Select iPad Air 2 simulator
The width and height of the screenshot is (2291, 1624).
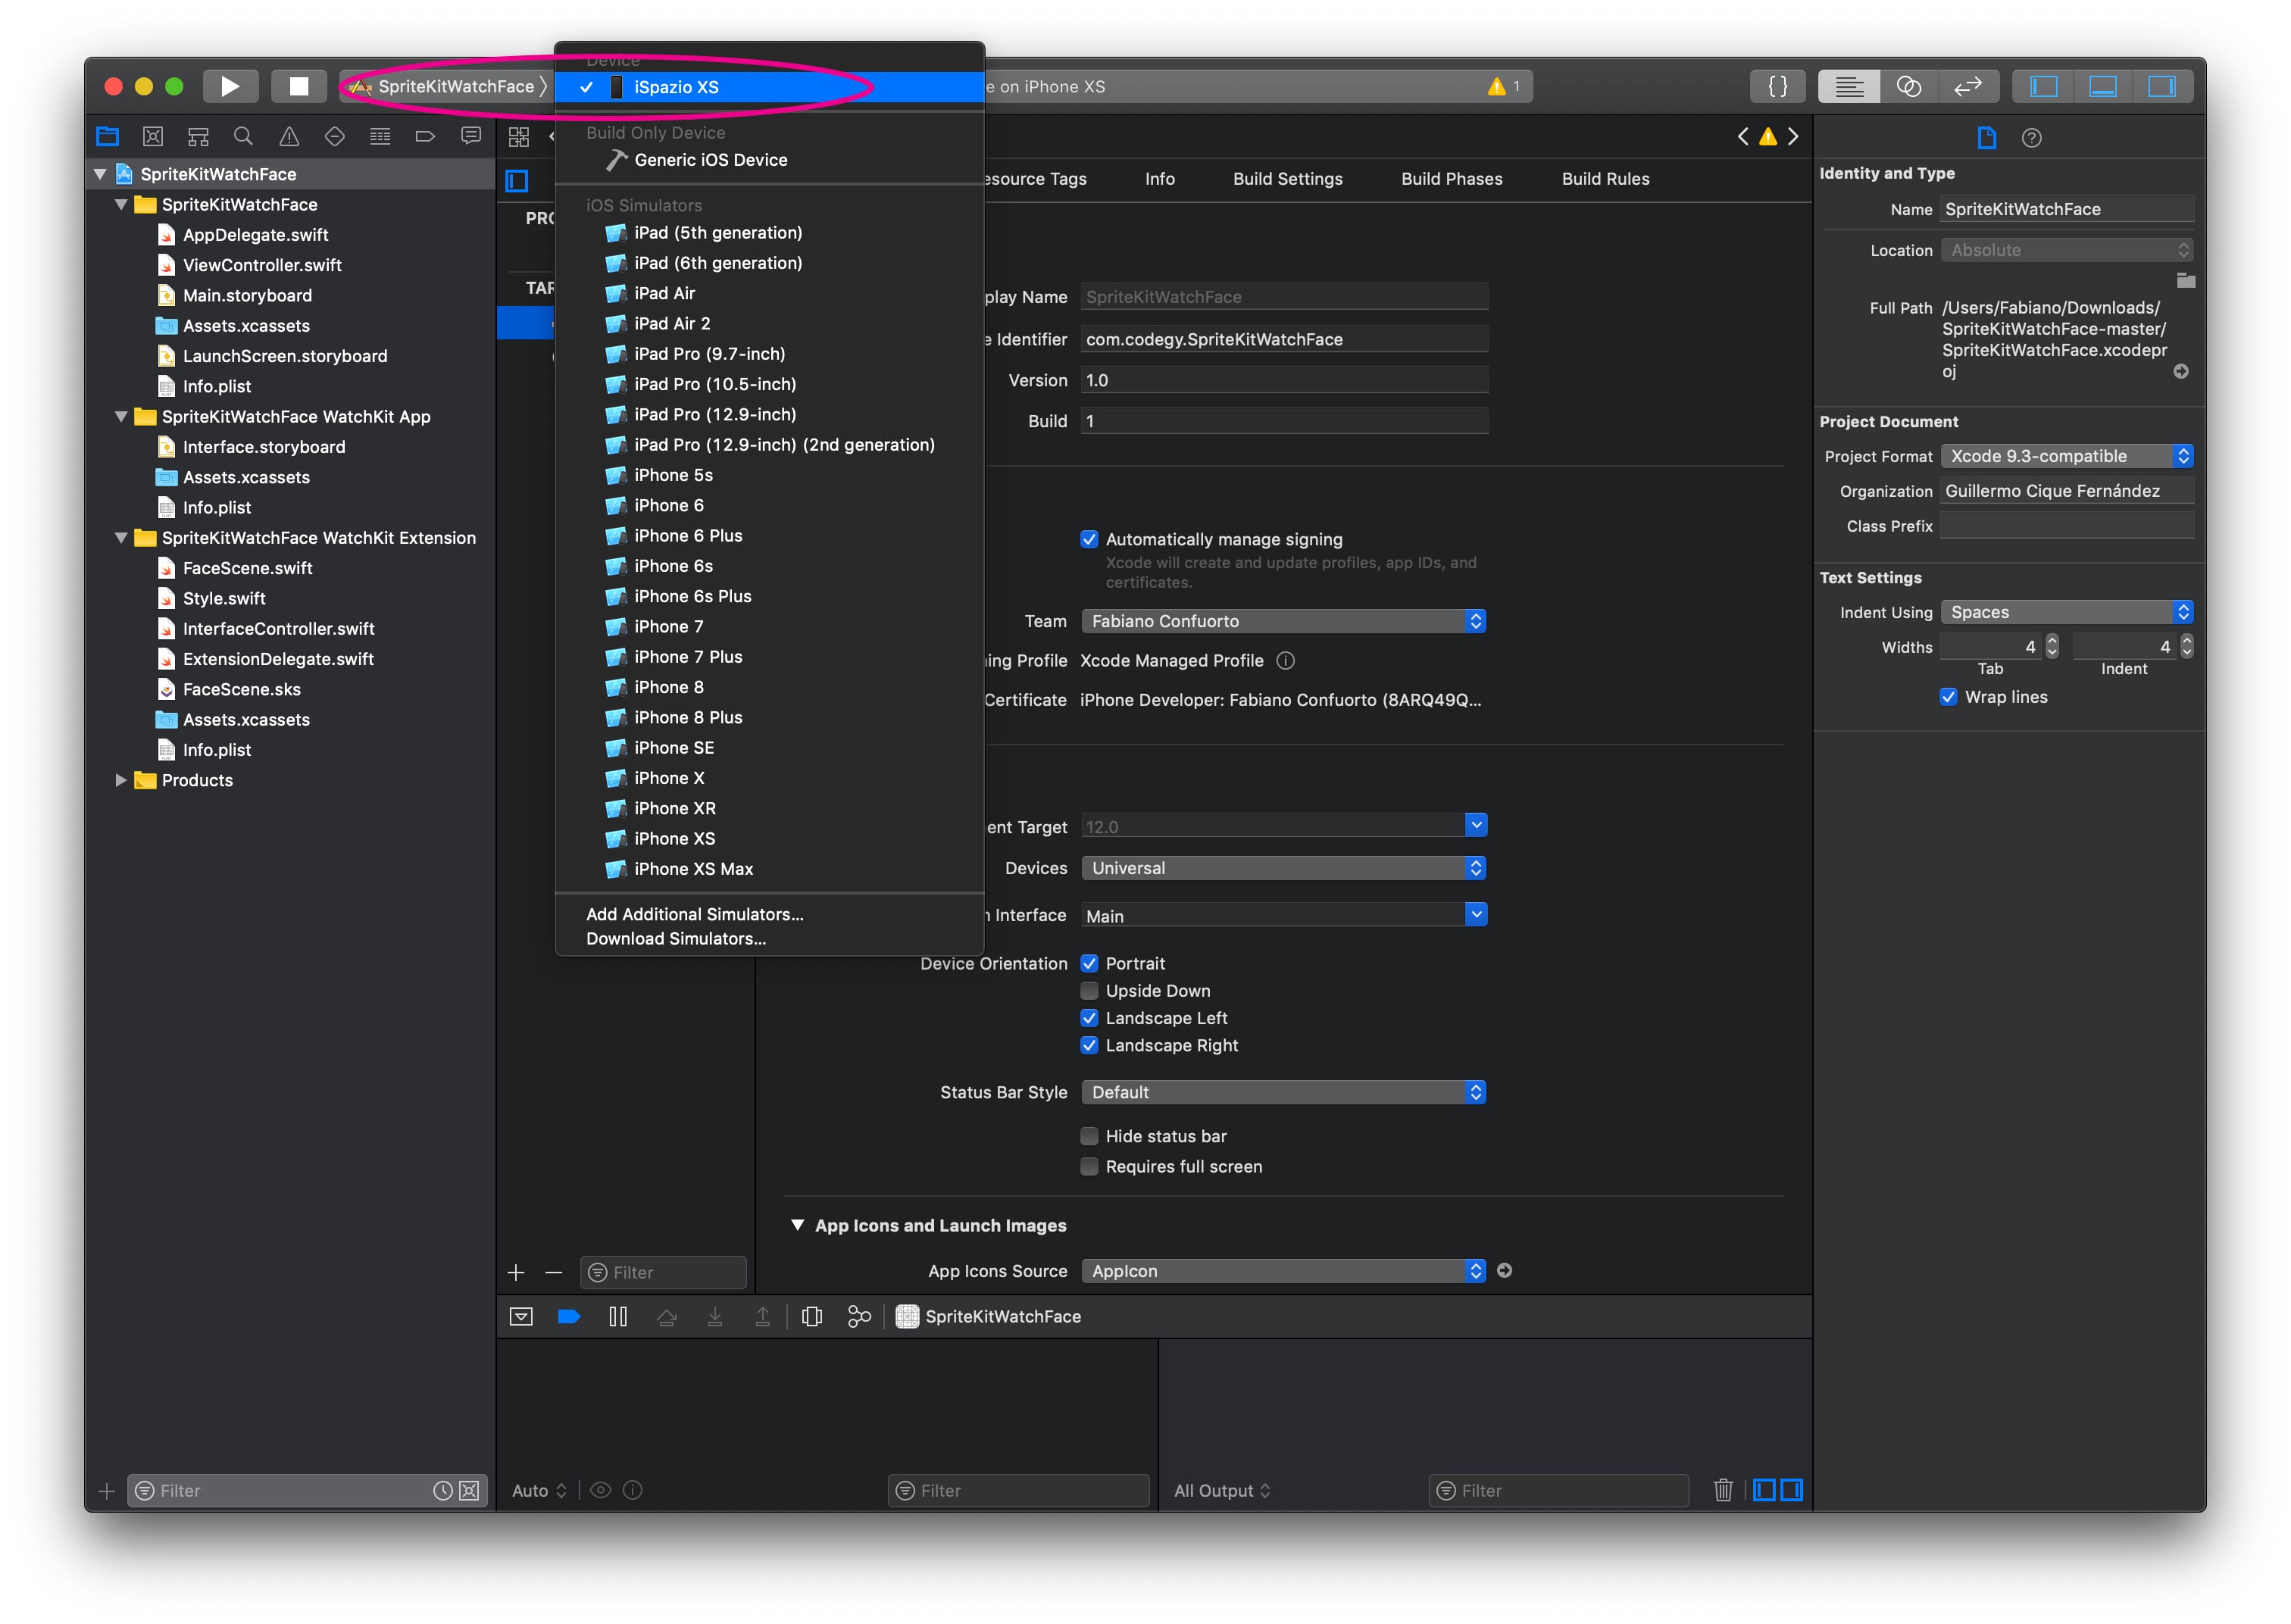pyautogui.click(x=769, y=323)
